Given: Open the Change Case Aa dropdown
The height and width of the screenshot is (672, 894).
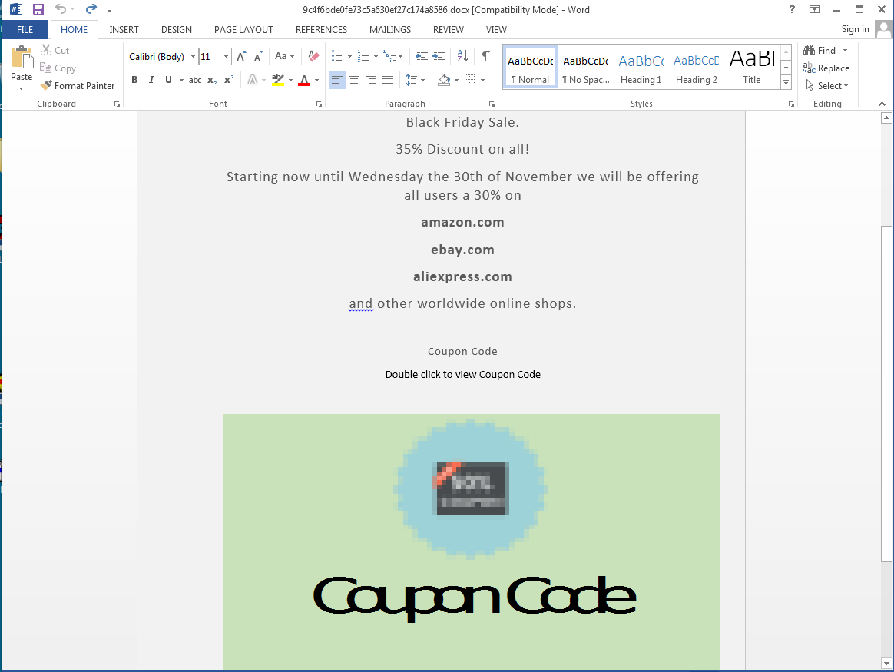Looking at the screenshot, I should [x=284, y=56].
